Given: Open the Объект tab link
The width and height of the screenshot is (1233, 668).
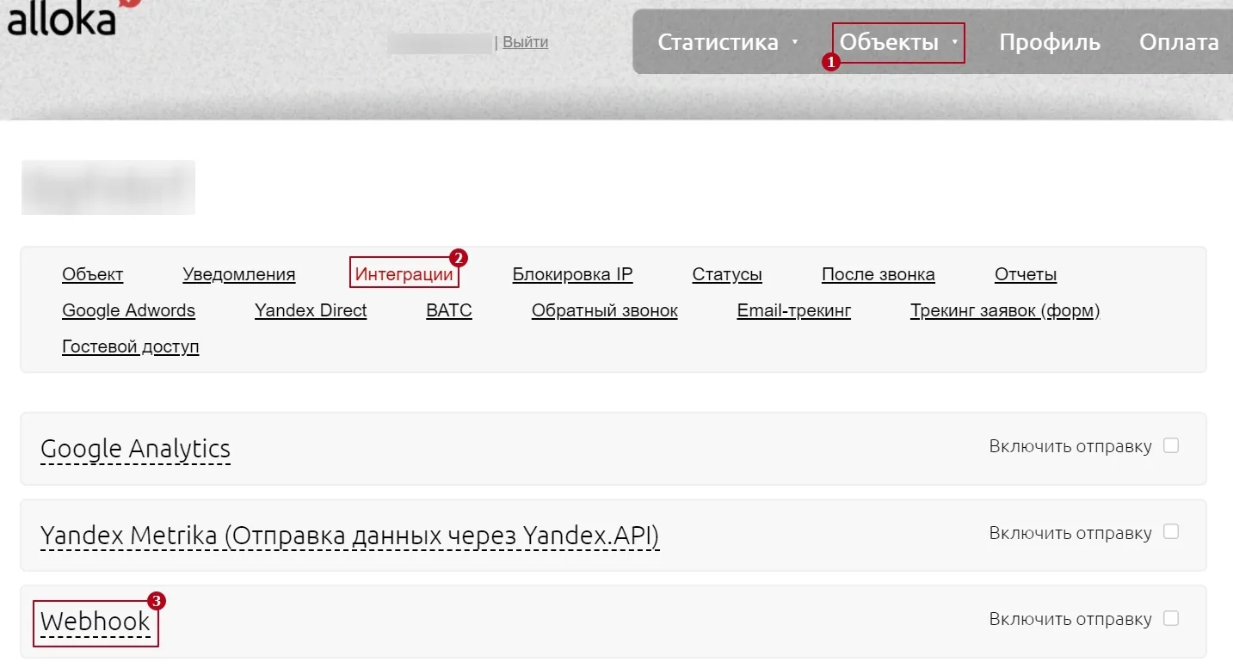Looking at the screenshot, I should 92,274.
